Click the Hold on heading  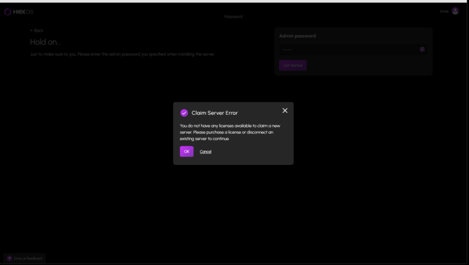pyautogui.click(x=45, y=42)
